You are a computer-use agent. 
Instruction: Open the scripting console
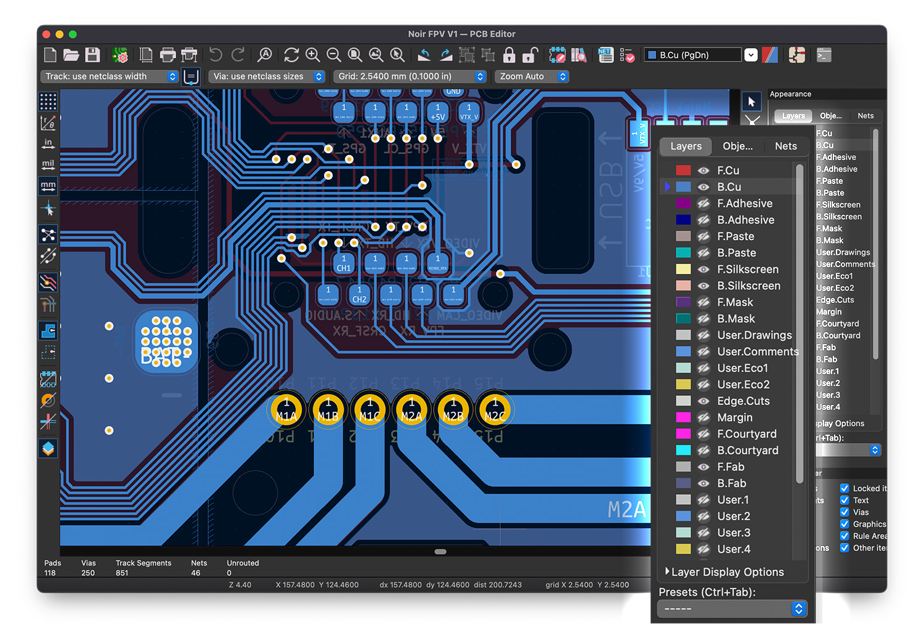(x=823, y=55)
